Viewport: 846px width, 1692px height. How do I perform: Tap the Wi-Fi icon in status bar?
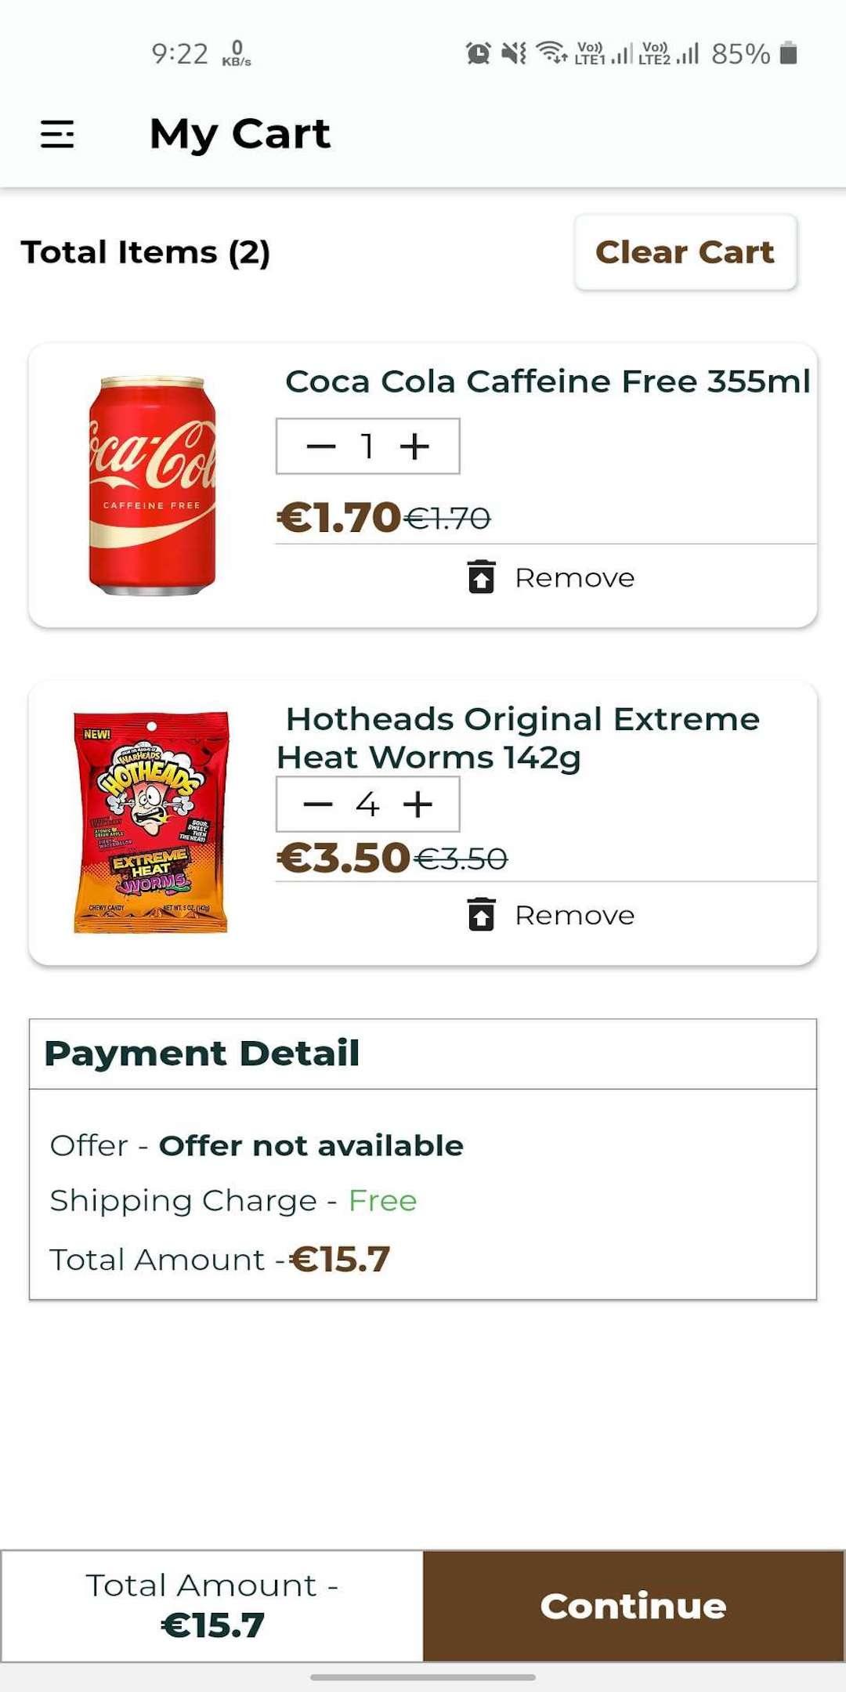click(x=551, y=53)
